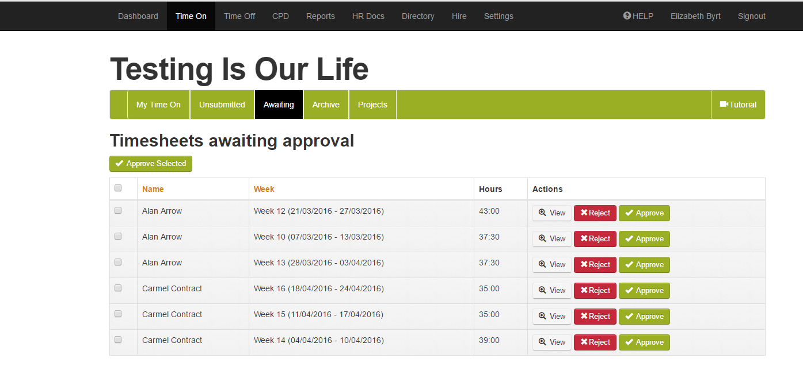
Task: View Alan Arrow's Week 12 timesheet
Action: 551,213
